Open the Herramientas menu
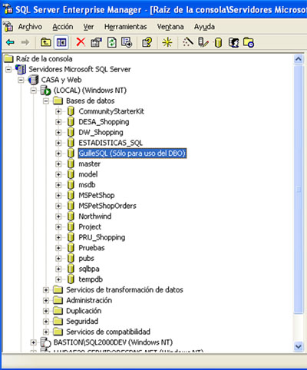 tap(125, 27)
